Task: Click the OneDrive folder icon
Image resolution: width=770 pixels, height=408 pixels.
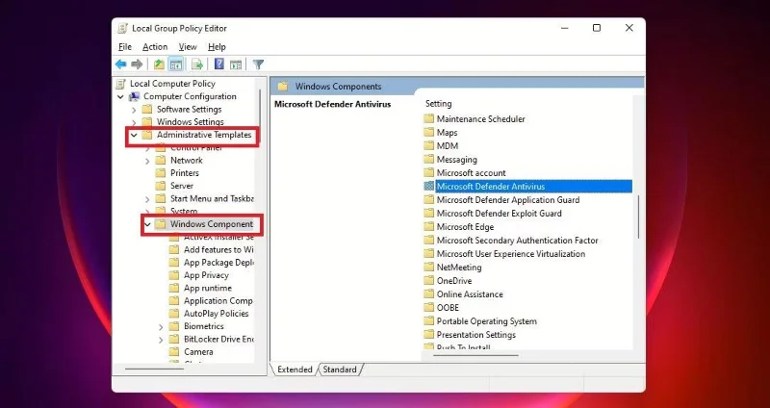Action: coord(429,281)
